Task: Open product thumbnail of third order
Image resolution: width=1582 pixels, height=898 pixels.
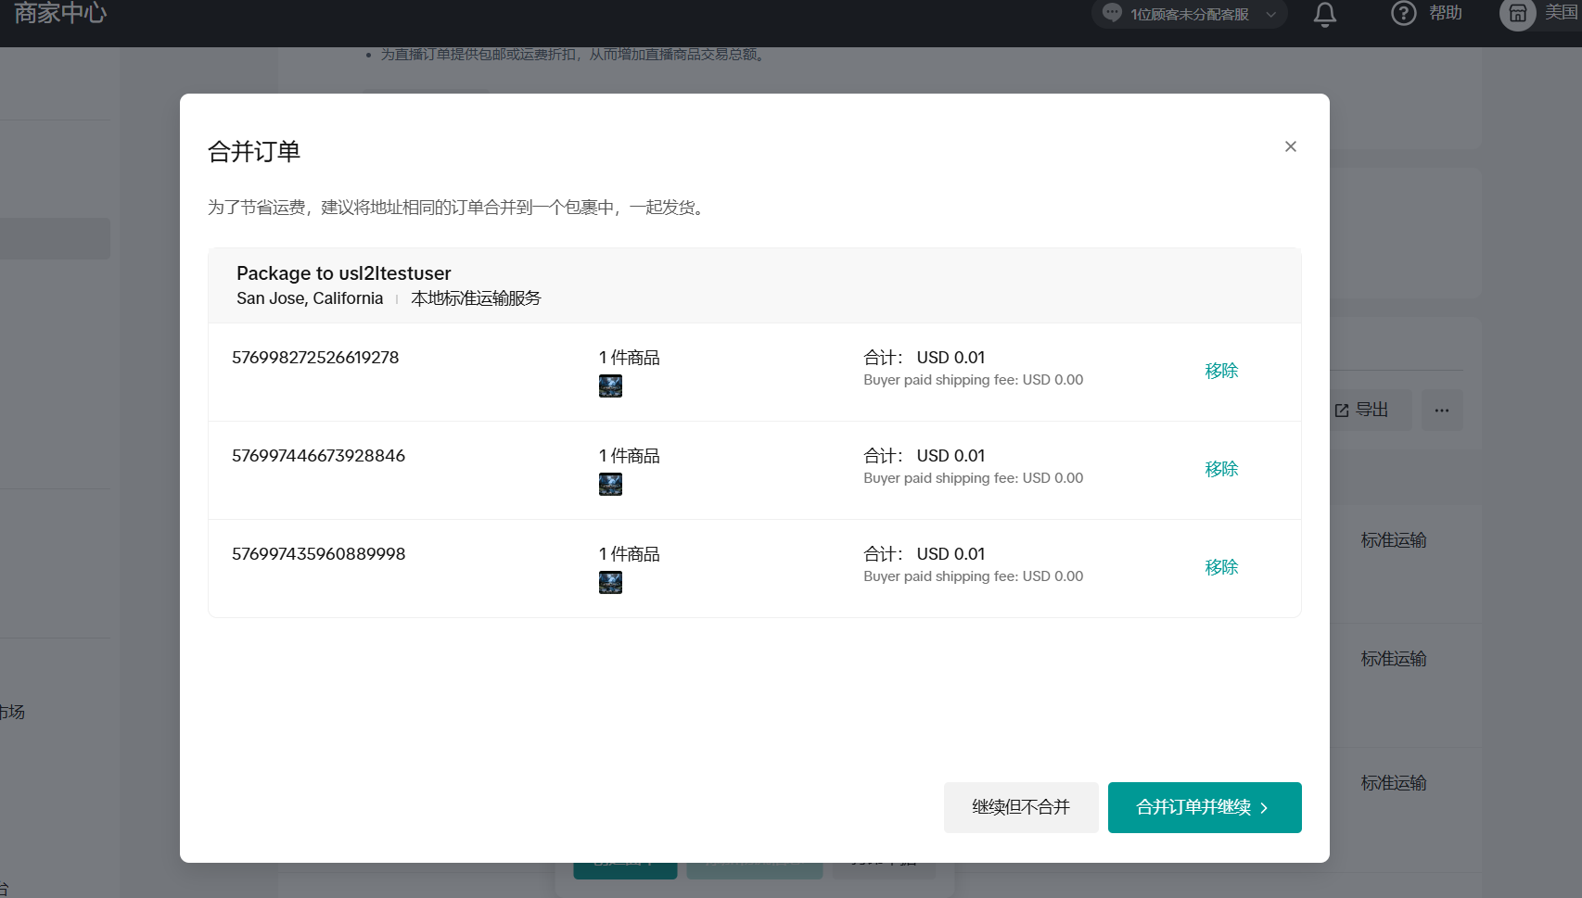Action: (610, 583)
